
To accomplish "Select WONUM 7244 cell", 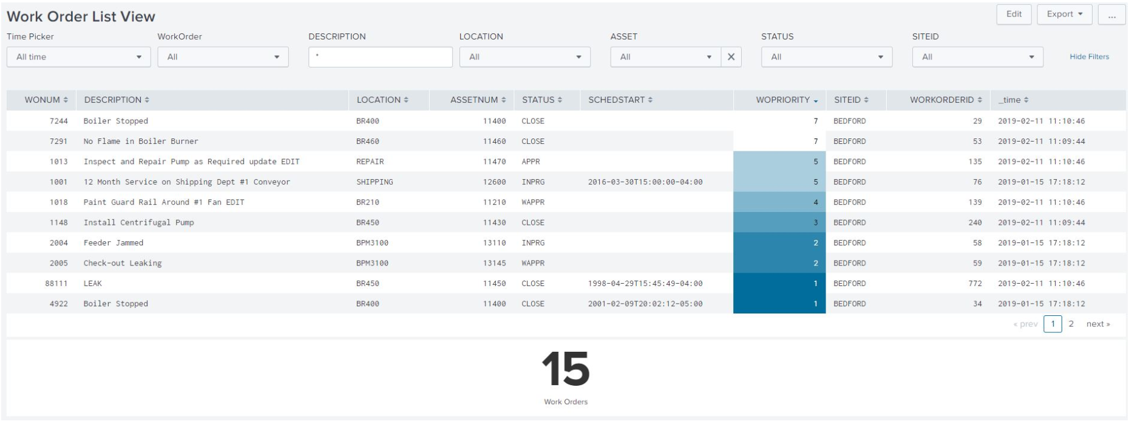I will click(x=58, y=121).
